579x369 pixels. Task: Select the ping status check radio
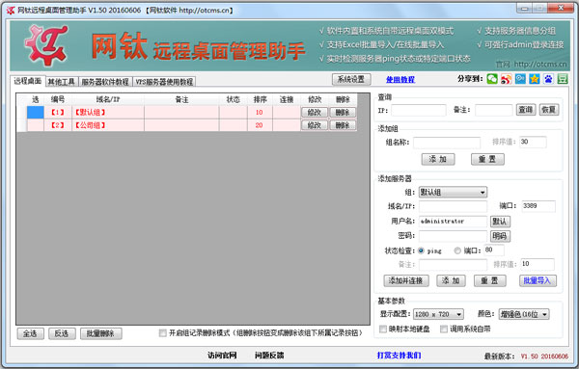[x=421, y=250]
